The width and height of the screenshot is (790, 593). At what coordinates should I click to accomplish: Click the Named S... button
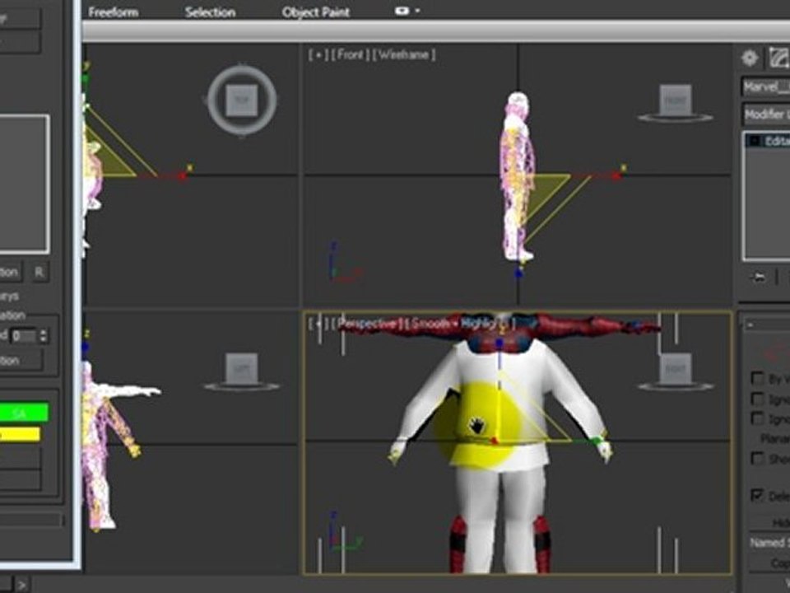pyautogui.click(x=769, y=543)
